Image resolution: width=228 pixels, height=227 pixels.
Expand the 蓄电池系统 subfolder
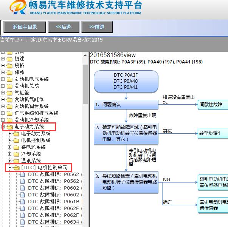(9, 147)
